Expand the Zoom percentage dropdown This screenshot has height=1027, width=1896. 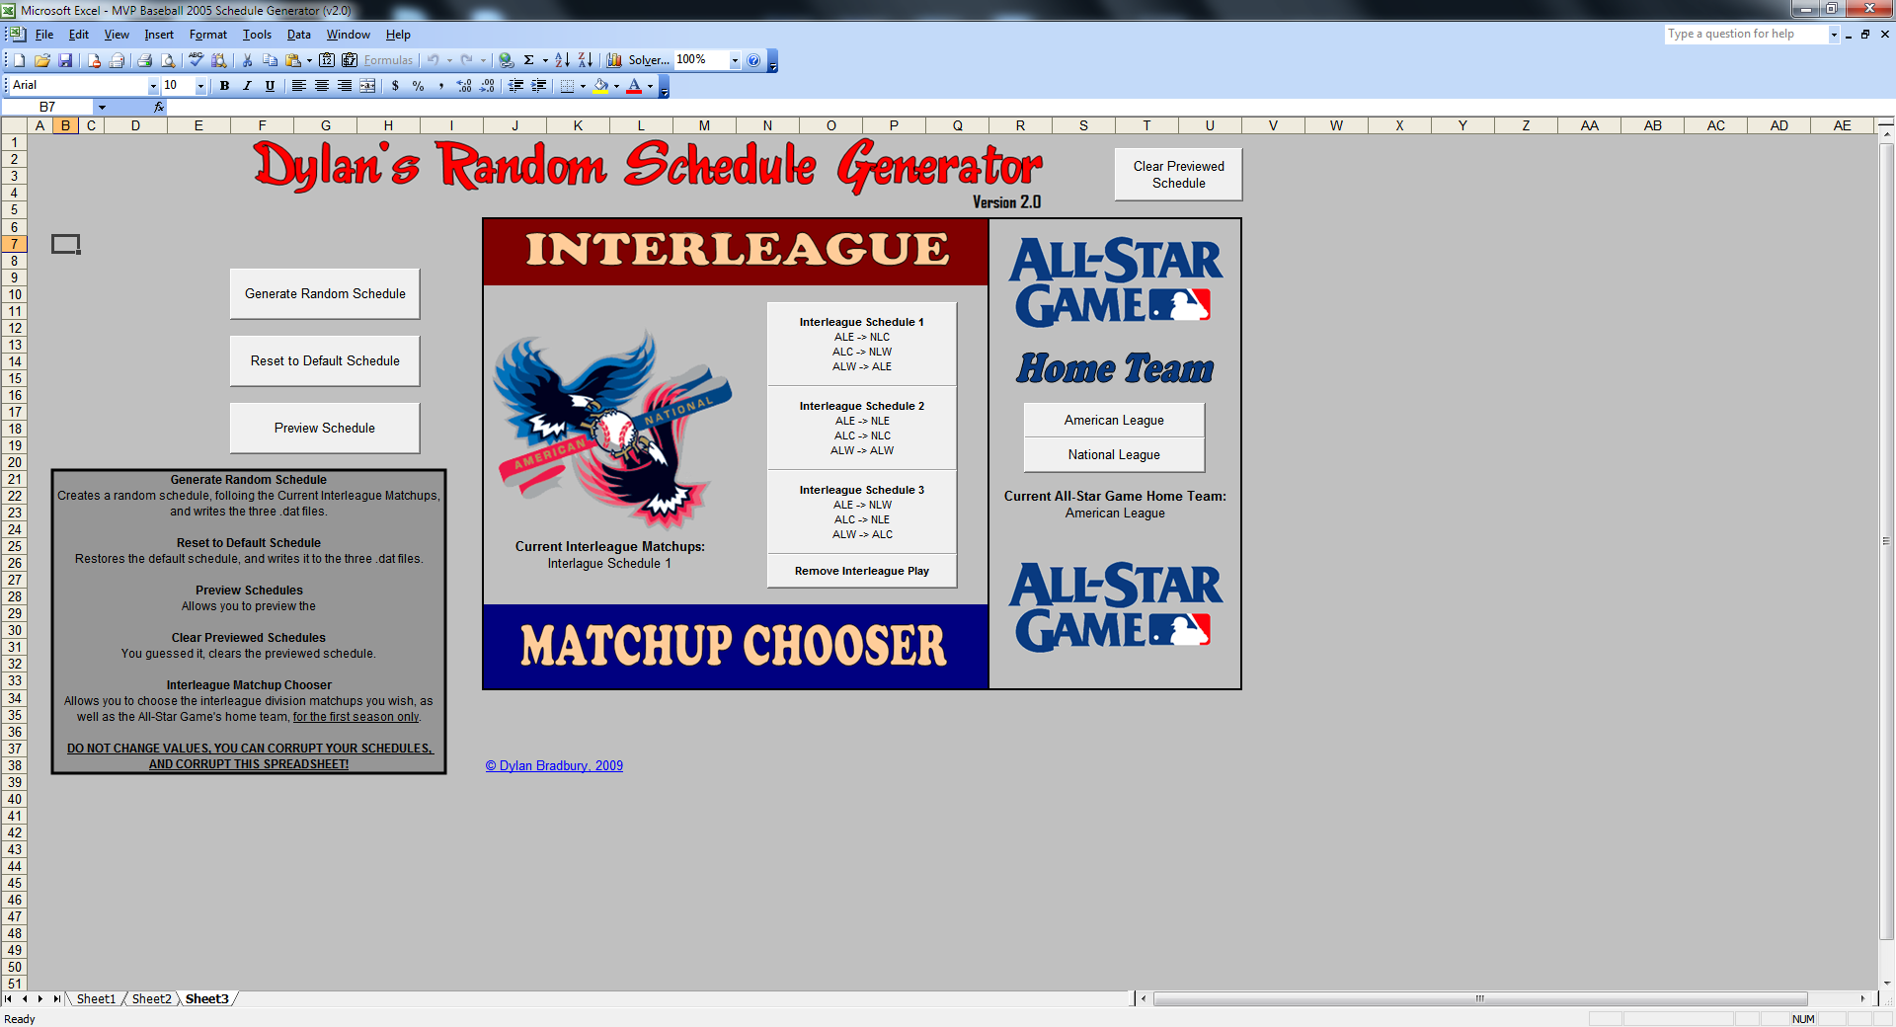(735, 60)
